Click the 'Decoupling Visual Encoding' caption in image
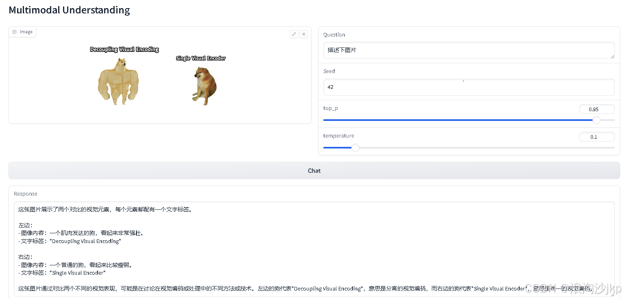Image resolution: width=623 pixels, height=299 pixels. (124, 49)
